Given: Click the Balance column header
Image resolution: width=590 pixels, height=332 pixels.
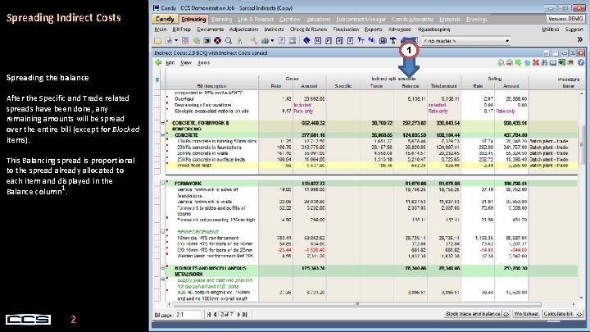Looking at the screenshot, I should pyautogui.click(x=411, y=86).
